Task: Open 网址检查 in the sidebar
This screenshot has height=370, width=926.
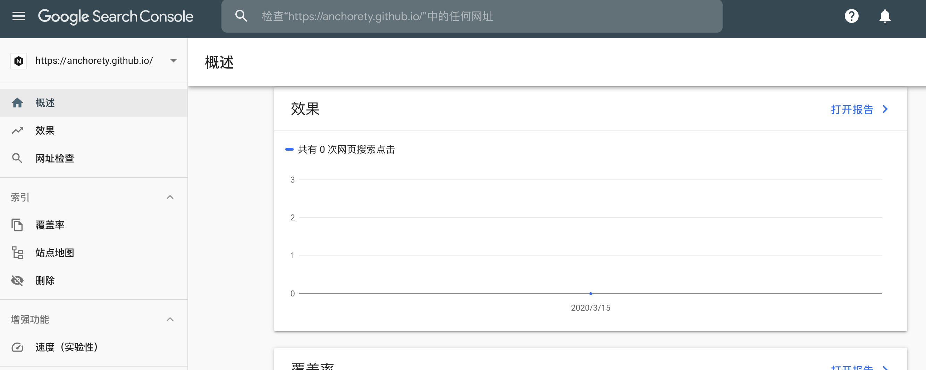Action: 94,158
